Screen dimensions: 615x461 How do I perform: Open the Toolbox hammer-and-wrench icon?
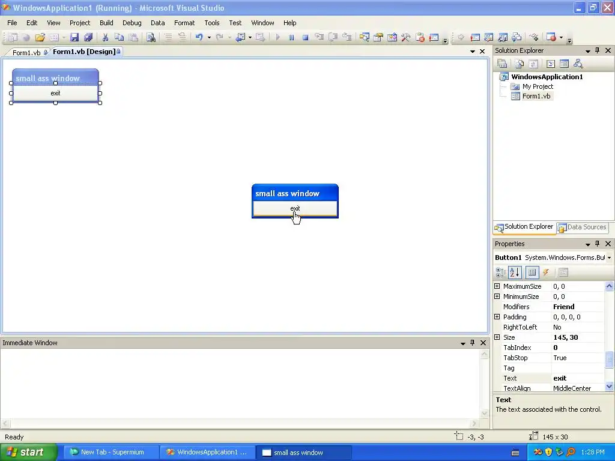tap(406, 38)
